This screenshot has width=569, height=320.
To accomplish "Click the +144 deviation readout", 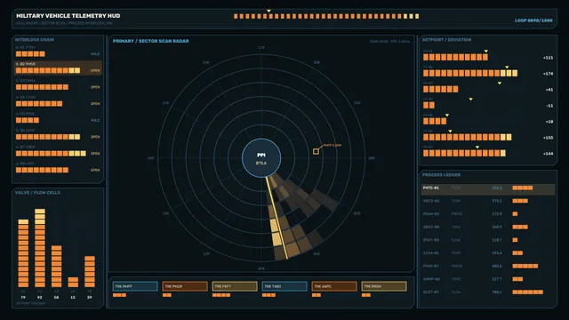I will coord(548,154).
